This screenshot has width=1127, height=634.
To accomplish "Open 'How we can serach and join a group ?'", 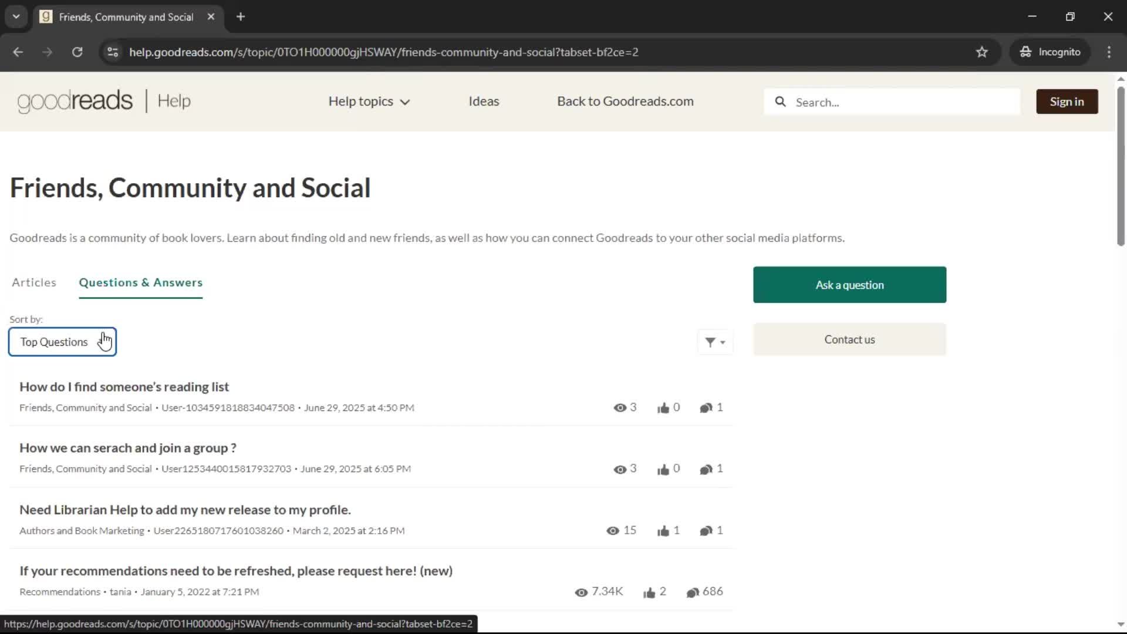I will [x=128, y=448].
